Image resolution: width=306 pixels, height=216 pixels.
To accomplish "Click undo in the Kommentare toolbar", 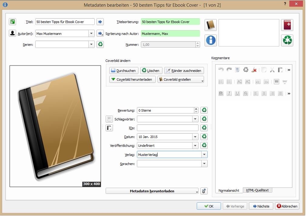I will tap(221, 70).
